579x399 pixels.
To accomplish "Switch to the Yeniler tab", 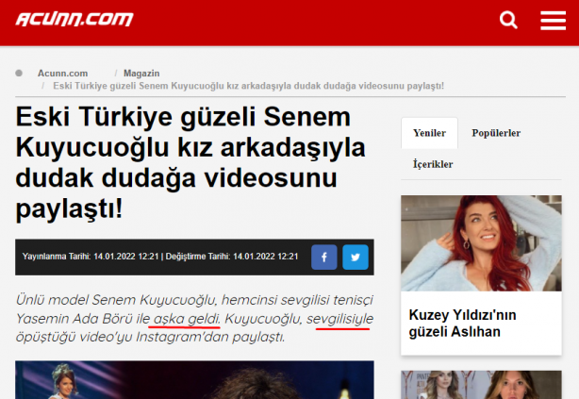I will pos(429,133).
